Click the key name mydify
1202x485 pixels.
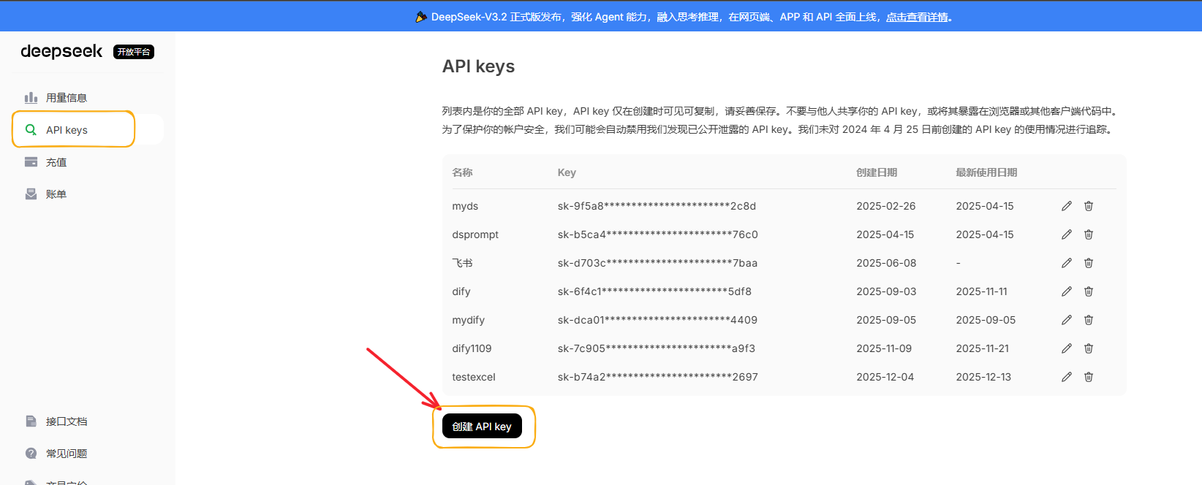(x=468, y=320)
